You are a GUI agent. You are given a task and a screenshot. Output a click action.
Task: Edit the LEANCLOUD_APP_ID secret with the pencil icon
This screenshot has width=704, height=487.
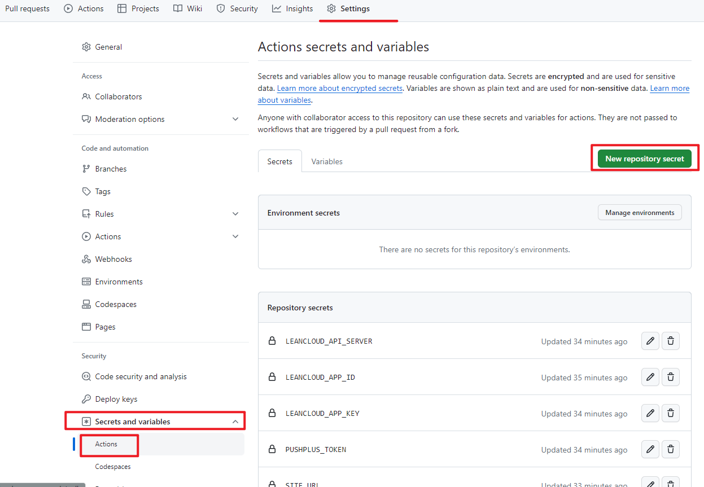pyautogui.click(x=650, y=377)
